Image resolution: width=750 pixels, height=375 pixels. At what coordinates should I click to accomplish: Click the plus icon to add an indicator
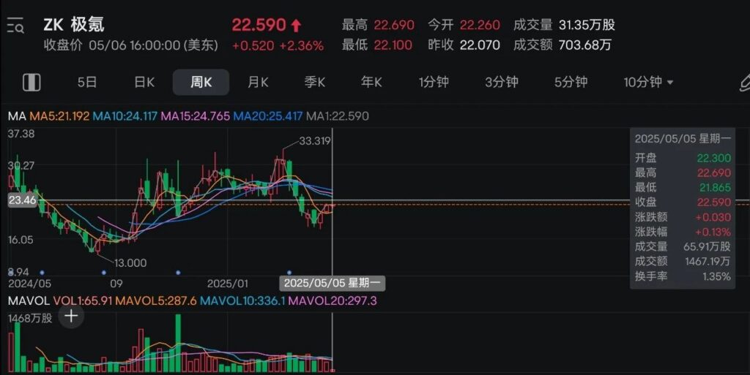71,317
